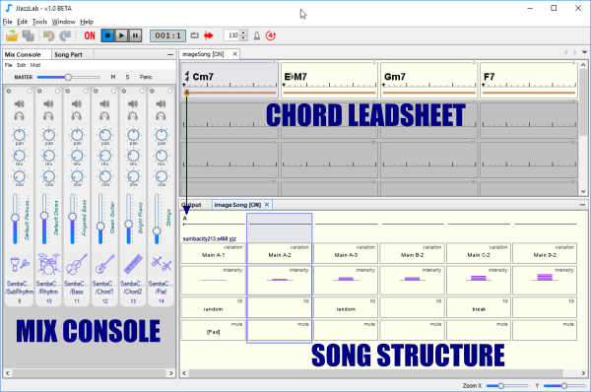
Task: Solo the Chord1 channel headphones icon
Action: pos(104,115)
